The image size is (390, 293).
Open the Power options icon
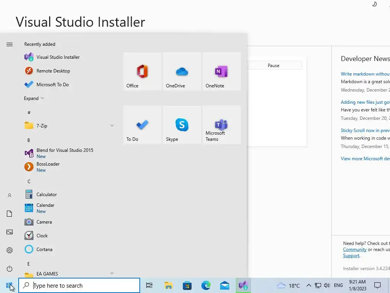10,269
